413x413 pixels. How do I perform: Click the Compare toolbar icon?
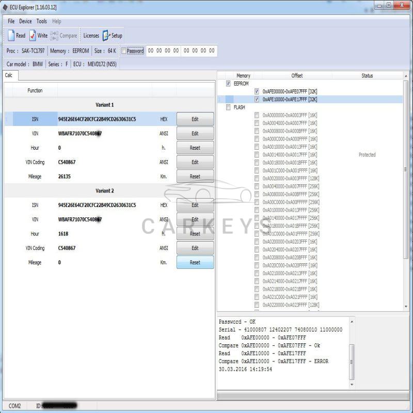(54, 36)
